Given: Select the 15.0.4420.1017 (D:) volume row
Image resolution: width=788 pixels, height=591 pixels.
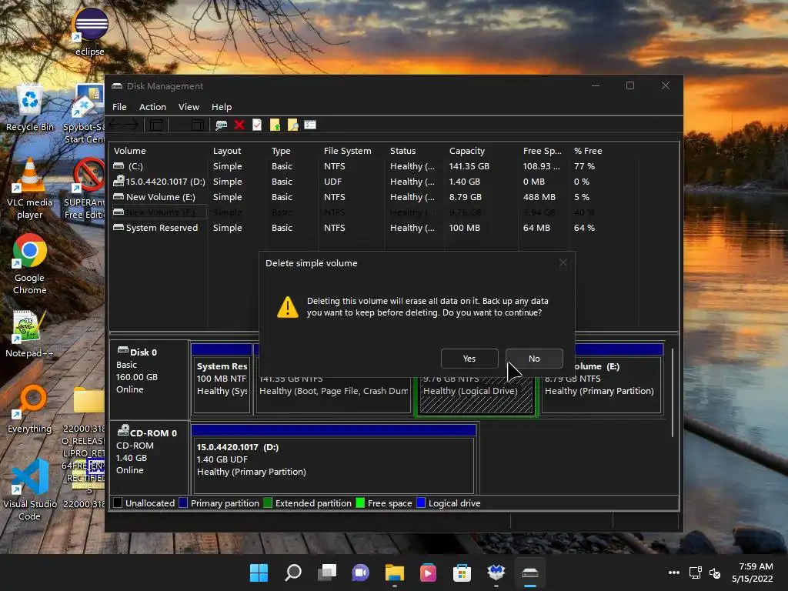Looking at the screenshot, I should click(x=375, y=182).
